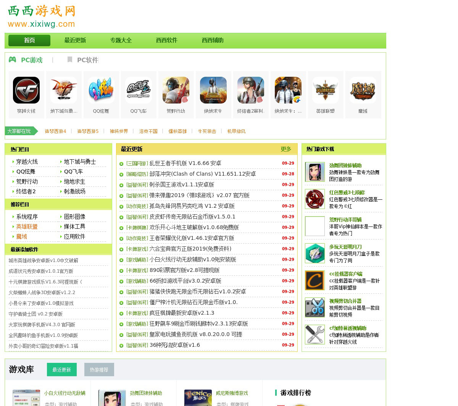458x406 pixels.
Task: Open 红色警戒3七项修改器 title link
Action: pyautogui.click(x=347, y=192)
